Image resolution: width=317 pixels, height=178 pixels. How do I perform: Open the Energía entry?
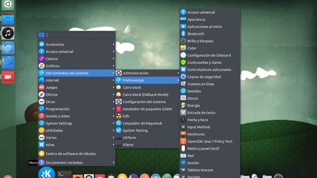point(210,105)
